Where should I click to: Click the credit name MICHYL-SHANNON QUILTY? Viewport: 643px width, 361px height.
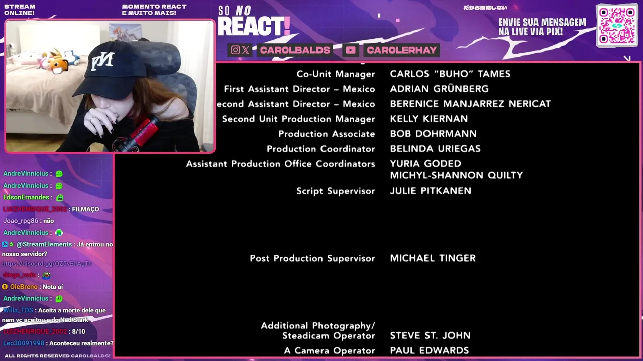(457, 175)
